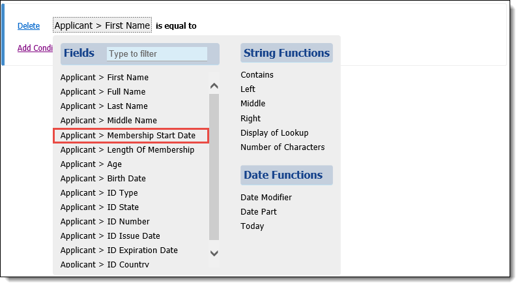
Task: Choose Applicant > Birth Date field
Action: click(x=103, y=179)
